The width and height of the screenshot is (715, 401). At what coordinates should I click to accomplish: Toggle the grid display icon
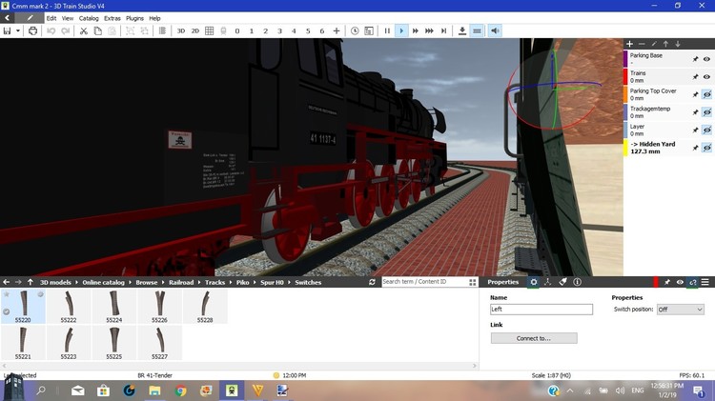tap(210, 31)
